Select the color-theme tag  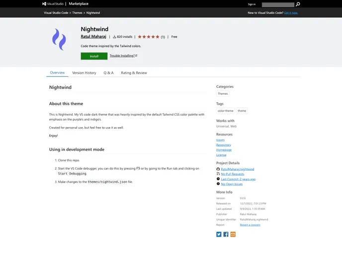[x=225, y=111]
